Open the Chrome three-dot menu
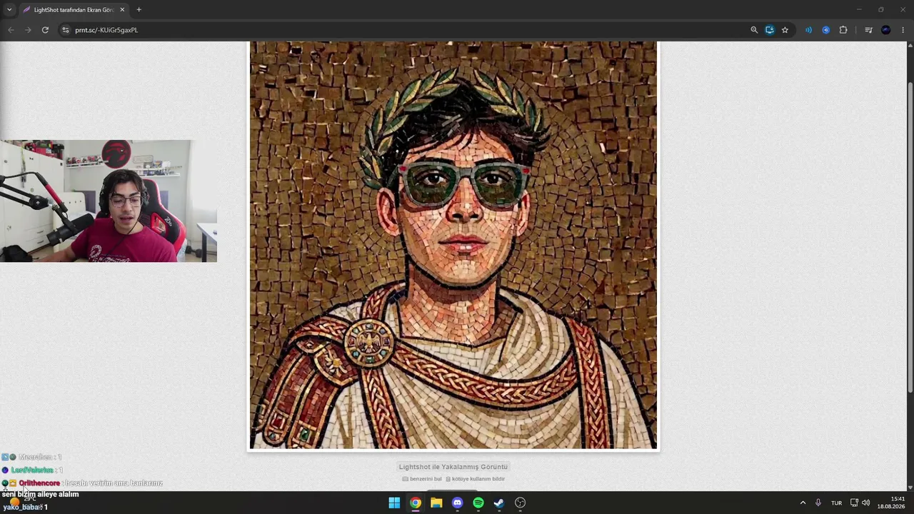 click(x=903, y=30)
